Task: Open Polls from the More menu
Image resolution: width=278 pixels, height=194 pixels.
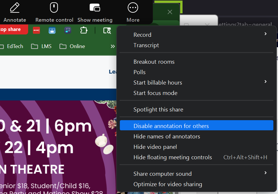Action: point(139,72)
